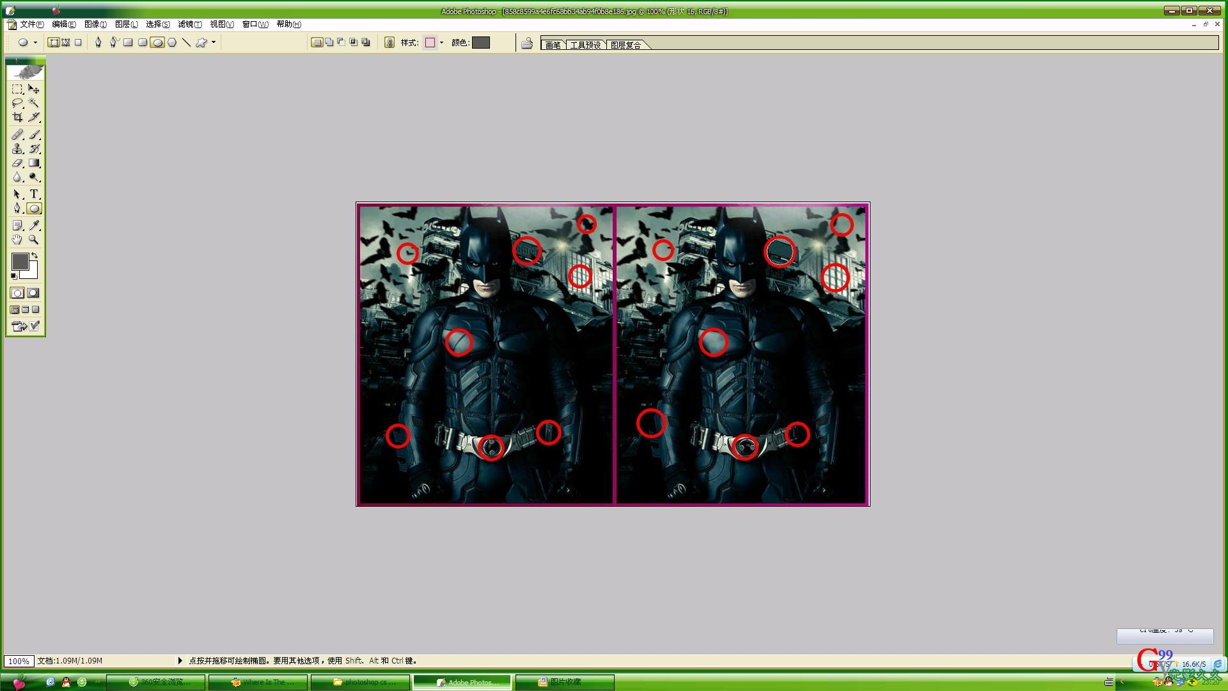Open the 窗口 (Window) menu

pos(255,24)
